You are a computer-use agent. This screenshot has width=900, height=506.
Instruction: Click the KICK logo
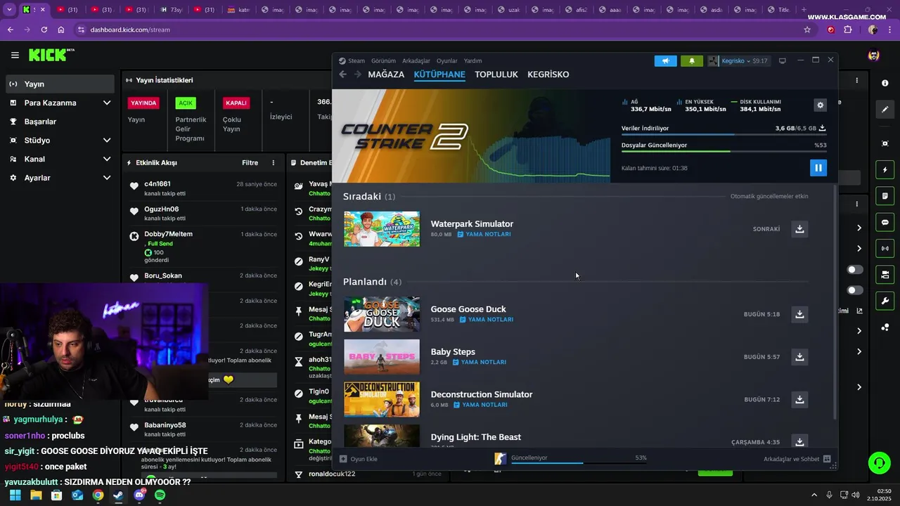pyautogui.click(x=51, y=55)
